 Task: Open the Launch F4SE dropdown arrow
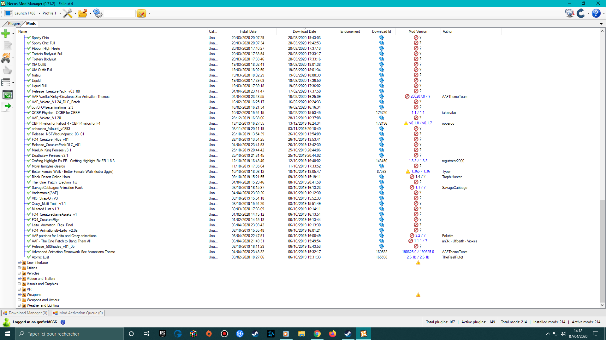pyautogui.click(x=39, y=14)
